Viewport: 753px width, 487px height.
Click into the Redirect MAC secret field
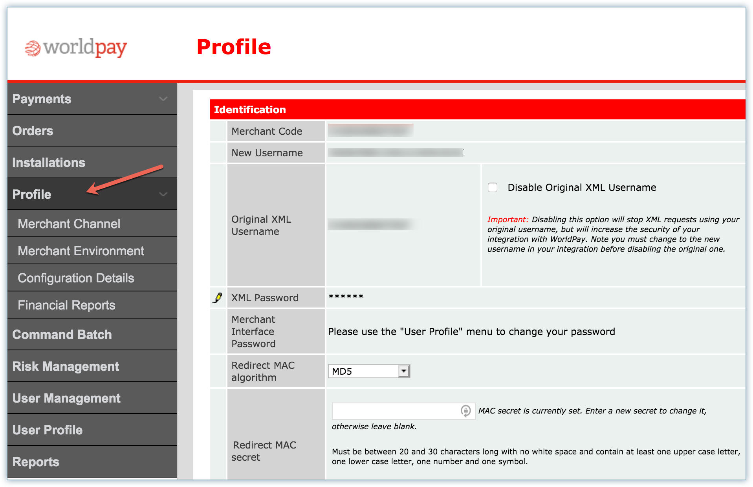coord(395,411)
